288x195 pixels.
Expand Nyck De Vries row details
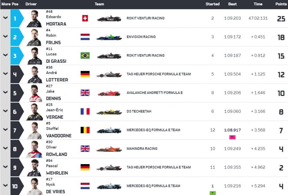[x=5, y=185]
